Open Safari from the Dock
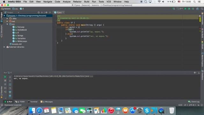Screen dimensions: 204x115 40,111
